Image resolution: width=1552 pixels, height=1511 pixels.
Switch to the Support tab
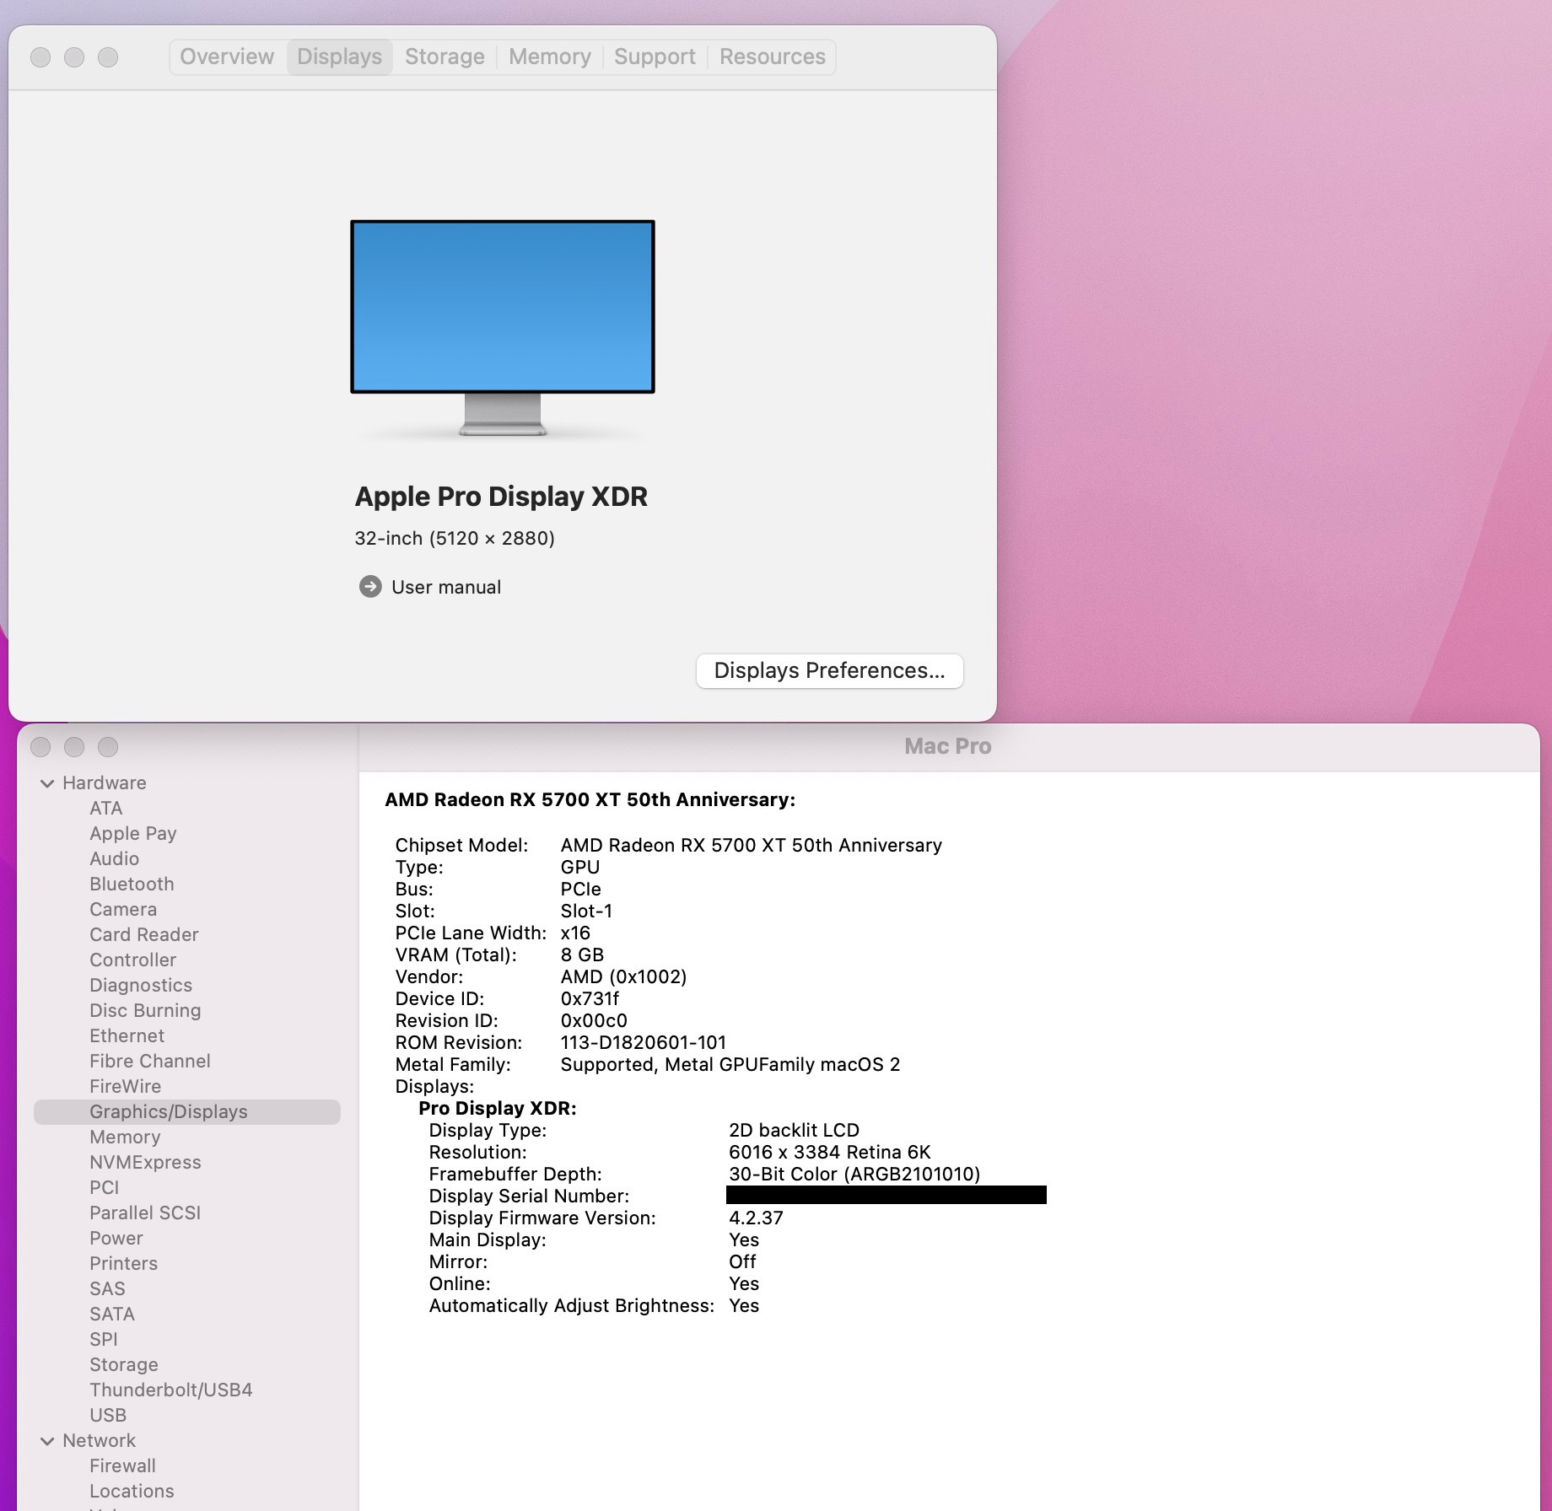coord(655,56)
